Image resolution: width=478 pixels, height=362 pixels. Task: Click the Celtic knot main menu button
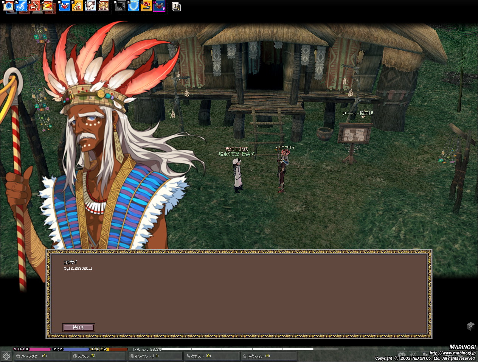pyautogui.click(x=6, y=356)
